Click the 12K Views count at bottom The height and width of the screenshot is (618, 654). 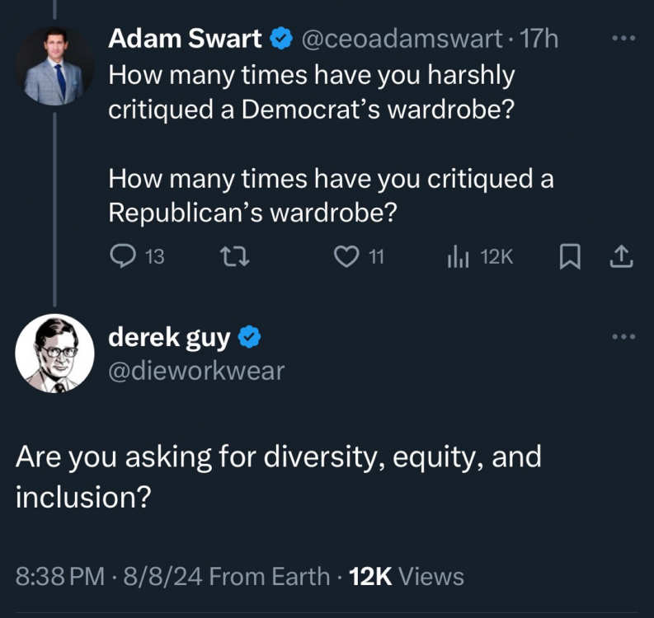[407, 576]
